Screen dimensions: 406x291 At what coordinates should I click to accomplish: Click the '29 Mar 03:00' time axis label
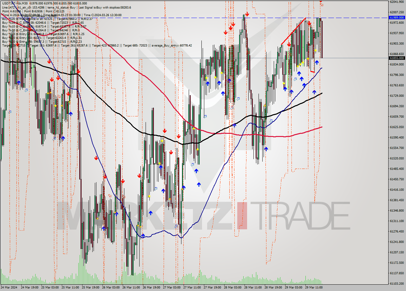(x=294, y=288)
